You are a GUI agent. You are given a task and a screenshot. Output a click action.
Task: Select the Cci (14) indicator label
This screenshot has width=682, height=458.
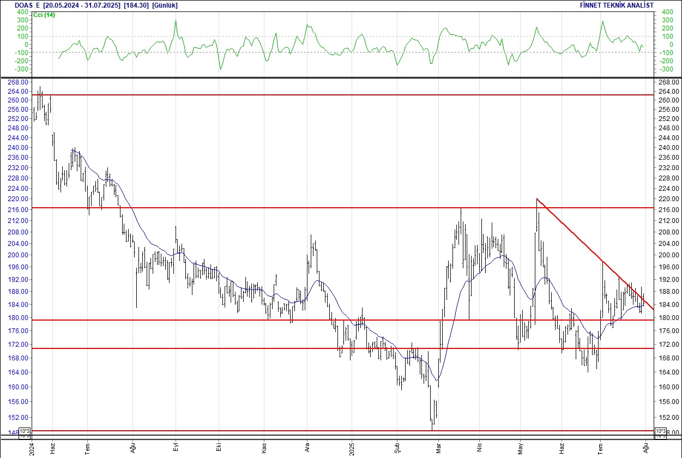(44, 15)
